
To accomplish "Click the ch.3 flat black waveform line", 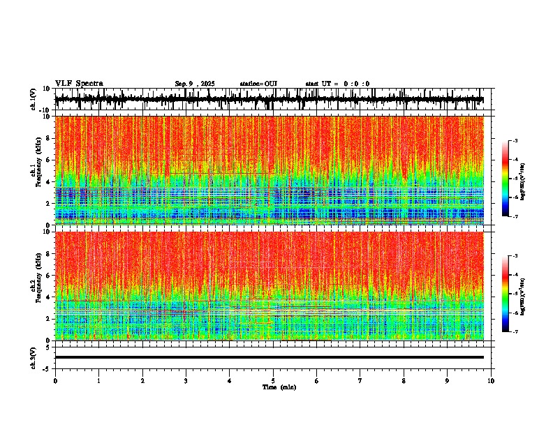I will [x=270, y=357].
